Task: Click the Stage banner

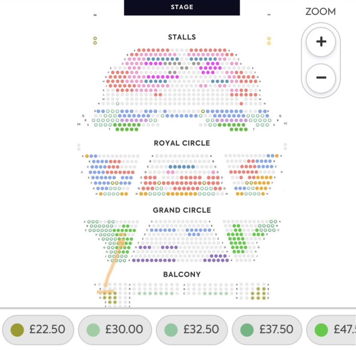Action: [x=182, y=7]
